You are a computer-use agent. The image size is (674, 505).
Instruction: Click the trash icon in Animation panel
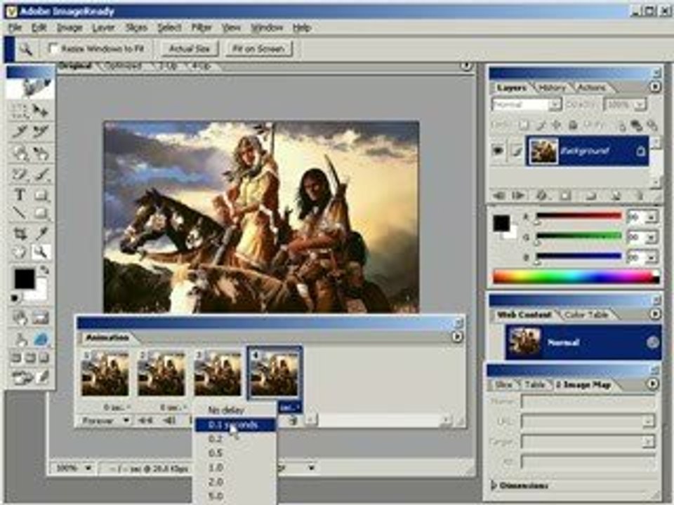[x=292, y=420]
